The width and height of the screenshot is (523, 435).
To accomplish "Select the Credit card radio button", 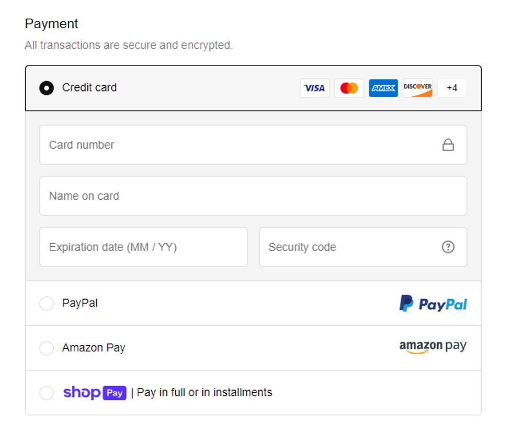I will (x=47, y=88).
